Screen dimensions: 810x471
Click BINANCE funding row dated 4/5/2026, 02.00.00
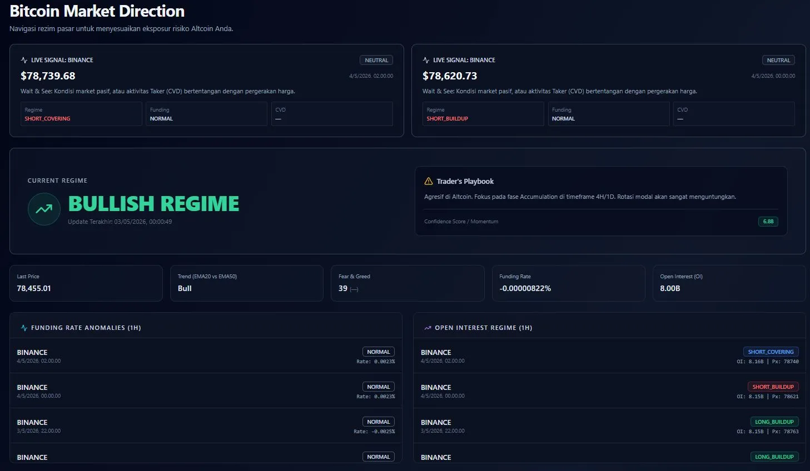click(206, 356)
